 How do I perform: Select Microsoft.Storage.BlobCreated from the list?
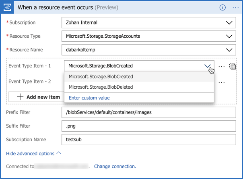coord(139,77)
